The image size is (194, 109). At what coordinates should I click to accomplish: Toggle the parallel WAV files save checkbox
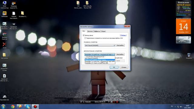tap(85, 38)
